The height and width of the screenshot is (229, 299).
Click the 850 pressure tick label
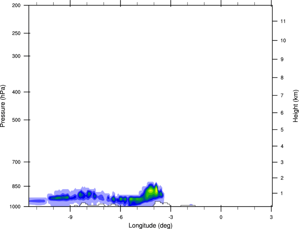click(17, 186)
